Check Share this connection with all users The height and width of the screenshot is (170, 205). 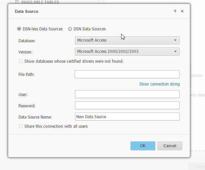[x=21, y=126]
